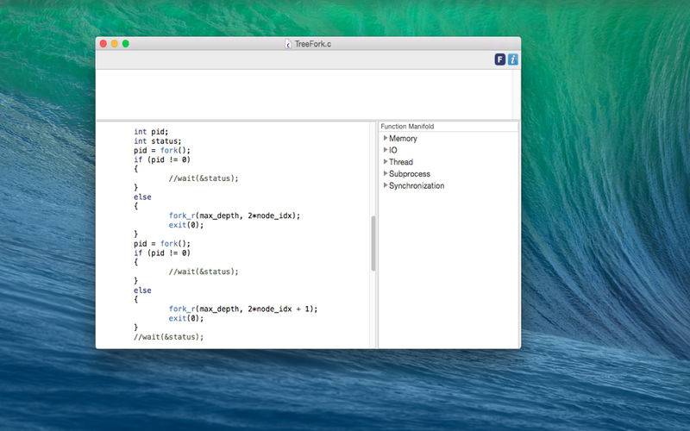Select the Subprocess row label

pyautogui.click(x=410, y=174)
